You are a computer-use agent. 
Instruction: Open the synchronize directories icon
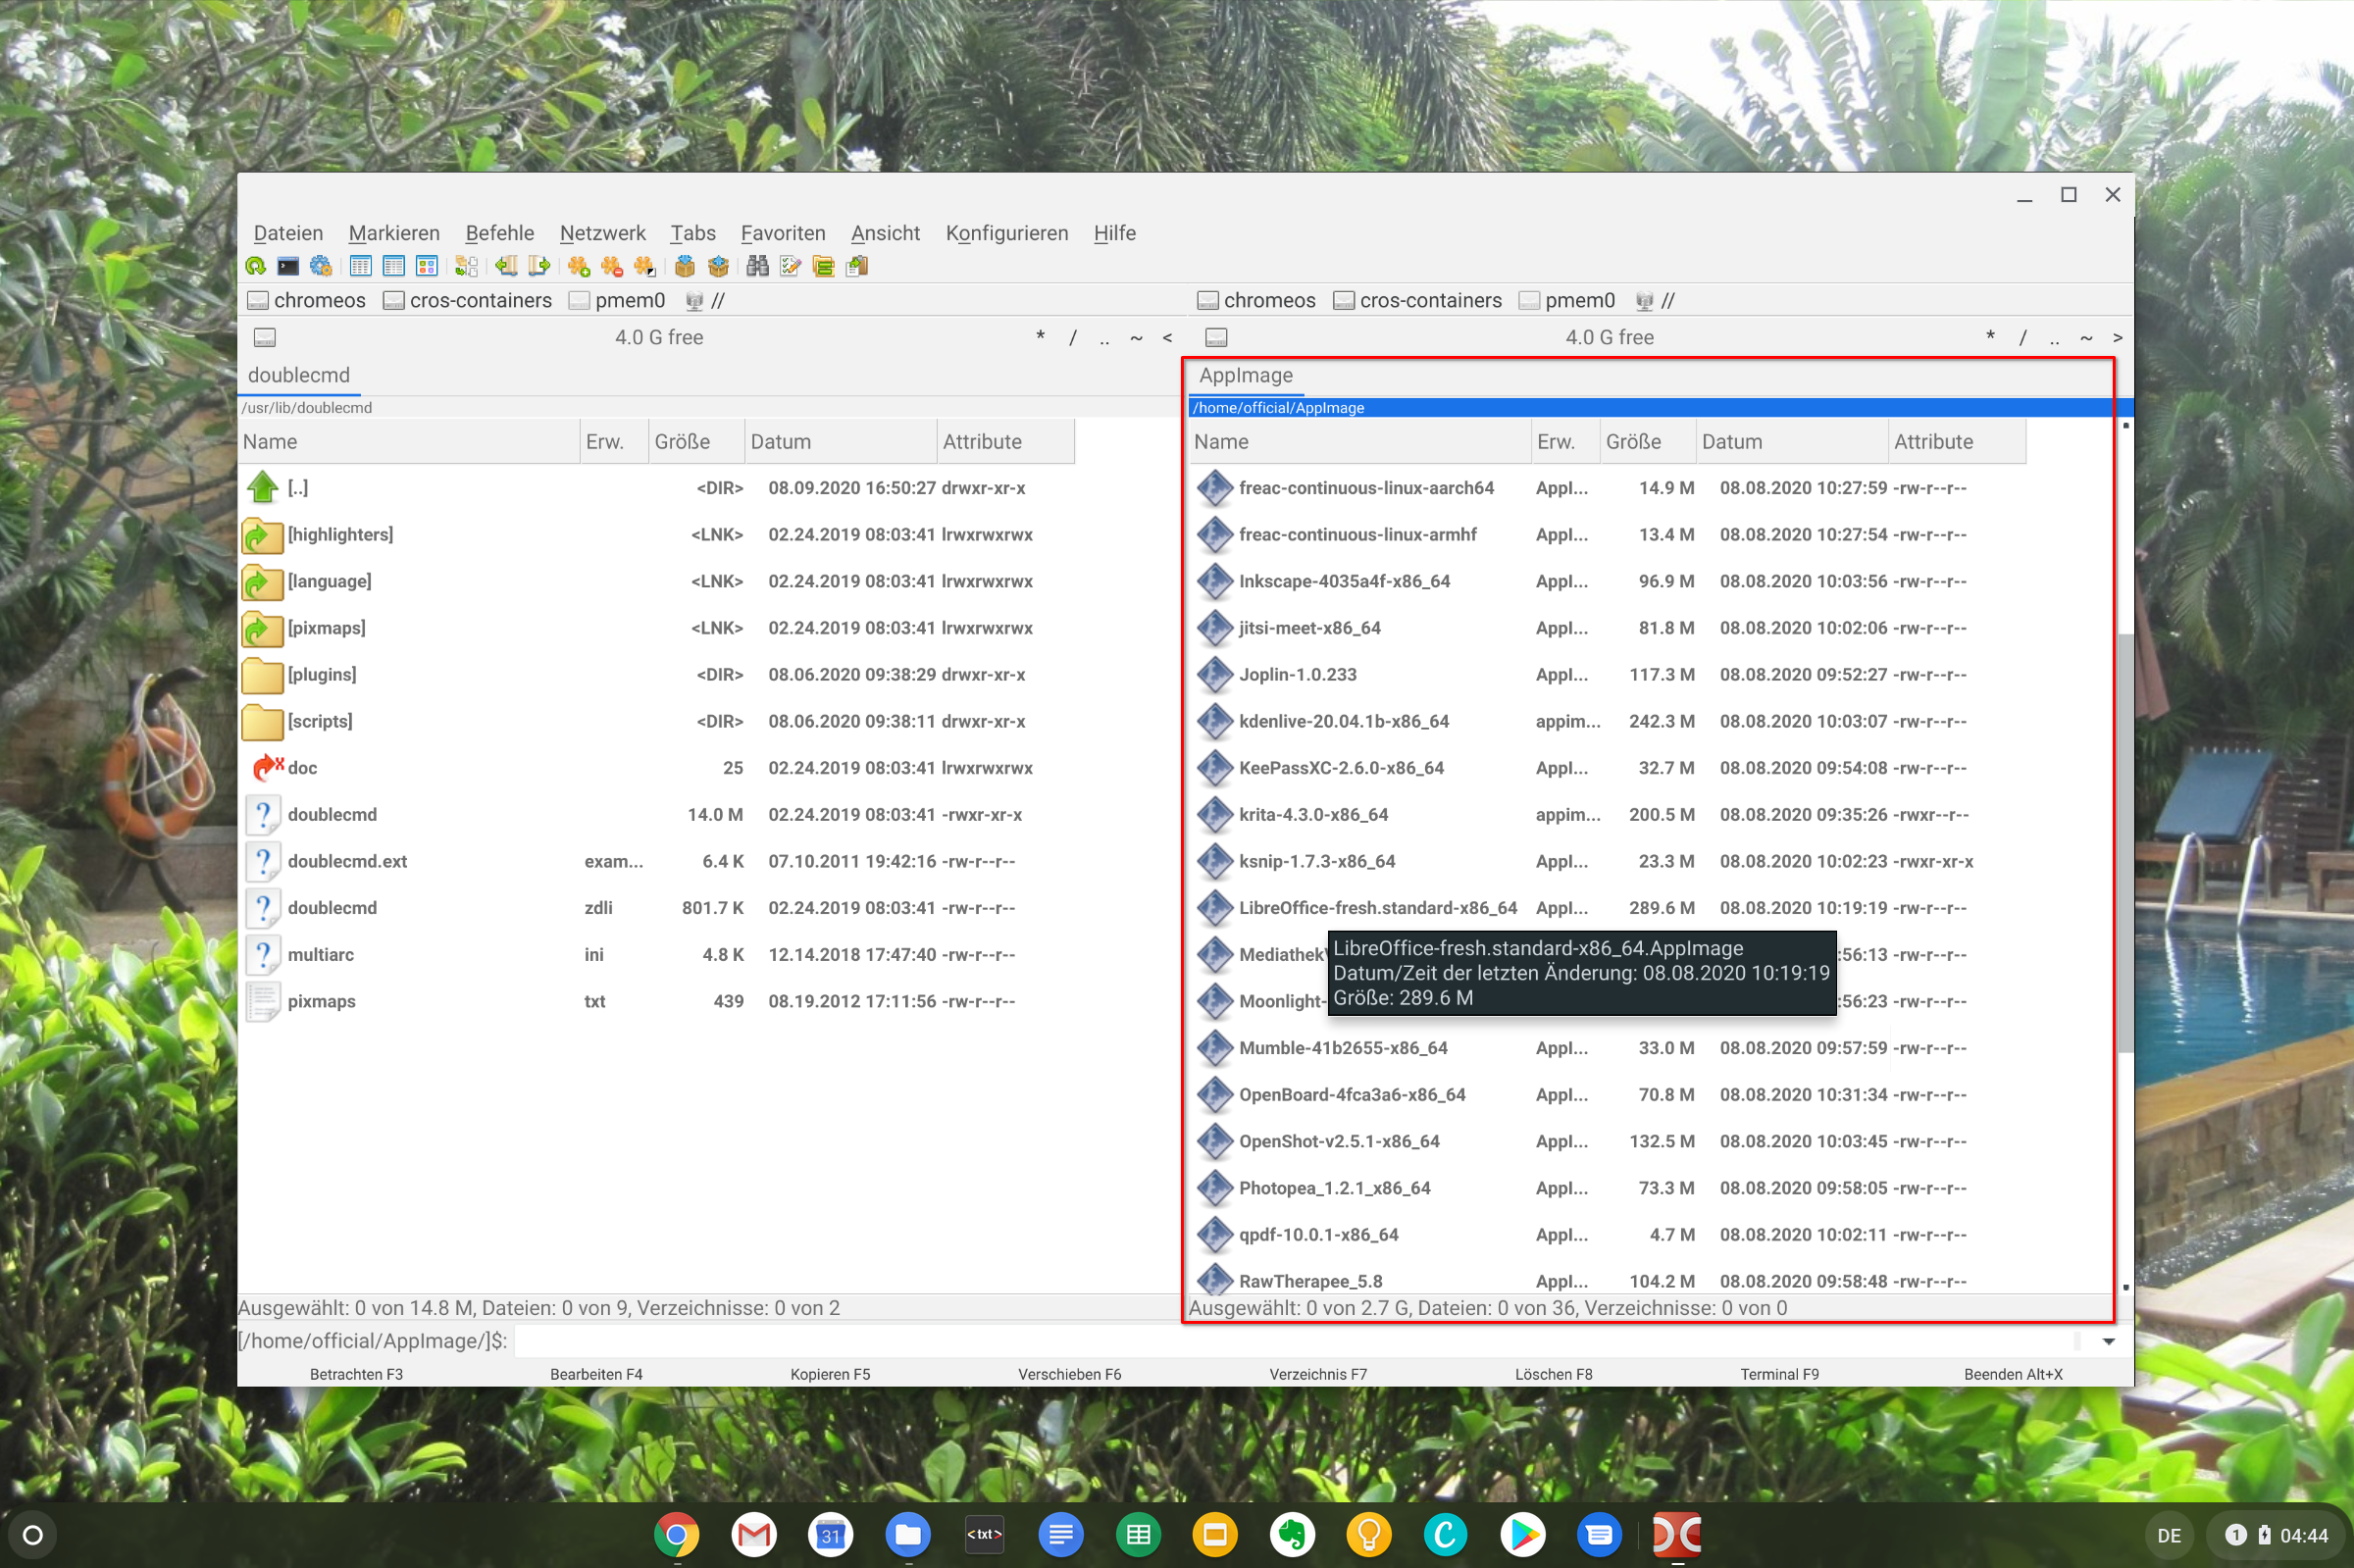click(824, 266)
